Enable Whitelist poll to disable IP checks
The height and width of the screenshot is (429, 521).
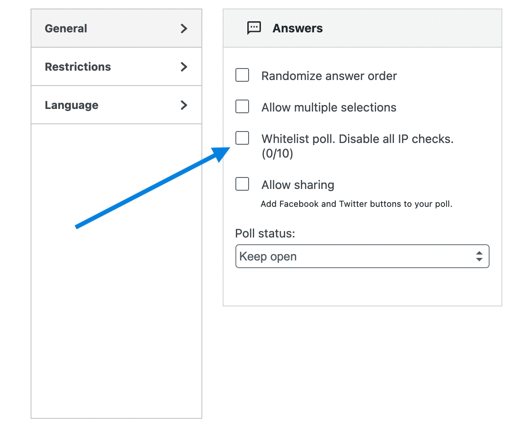tap(242, 138)
